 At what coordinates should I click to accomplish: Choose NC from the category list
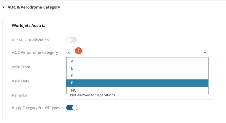(138, 90)
